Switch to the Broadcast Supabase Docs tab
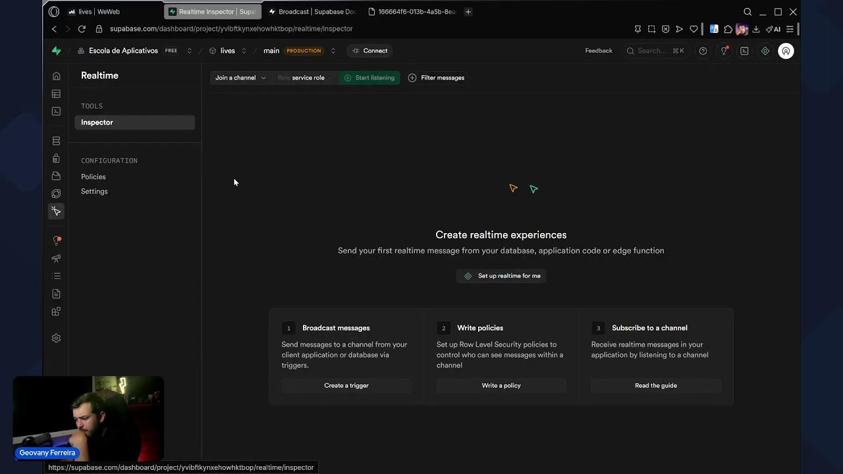Viewport: 843px width, 474px height. click(312, 12)
